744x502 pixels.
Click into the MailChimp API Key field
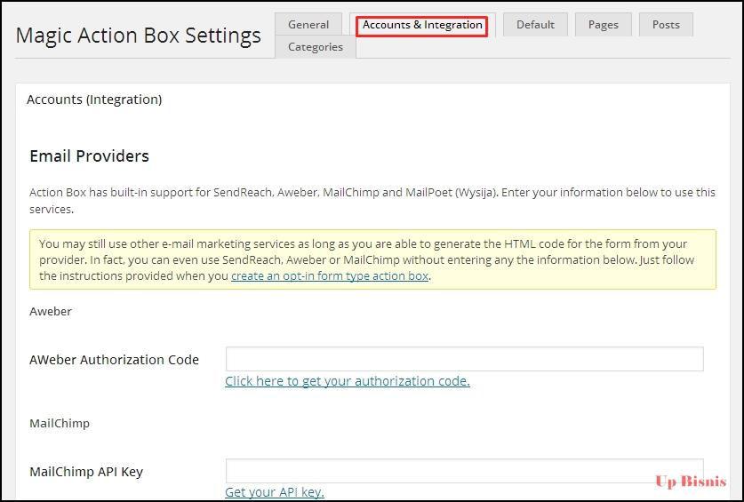pyautogui.click(x=465, y=471)
